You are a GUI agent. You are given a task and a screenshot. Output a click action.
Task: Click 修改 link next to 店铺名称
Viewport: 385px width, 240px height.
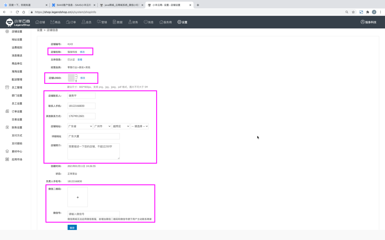pos(82,52)
